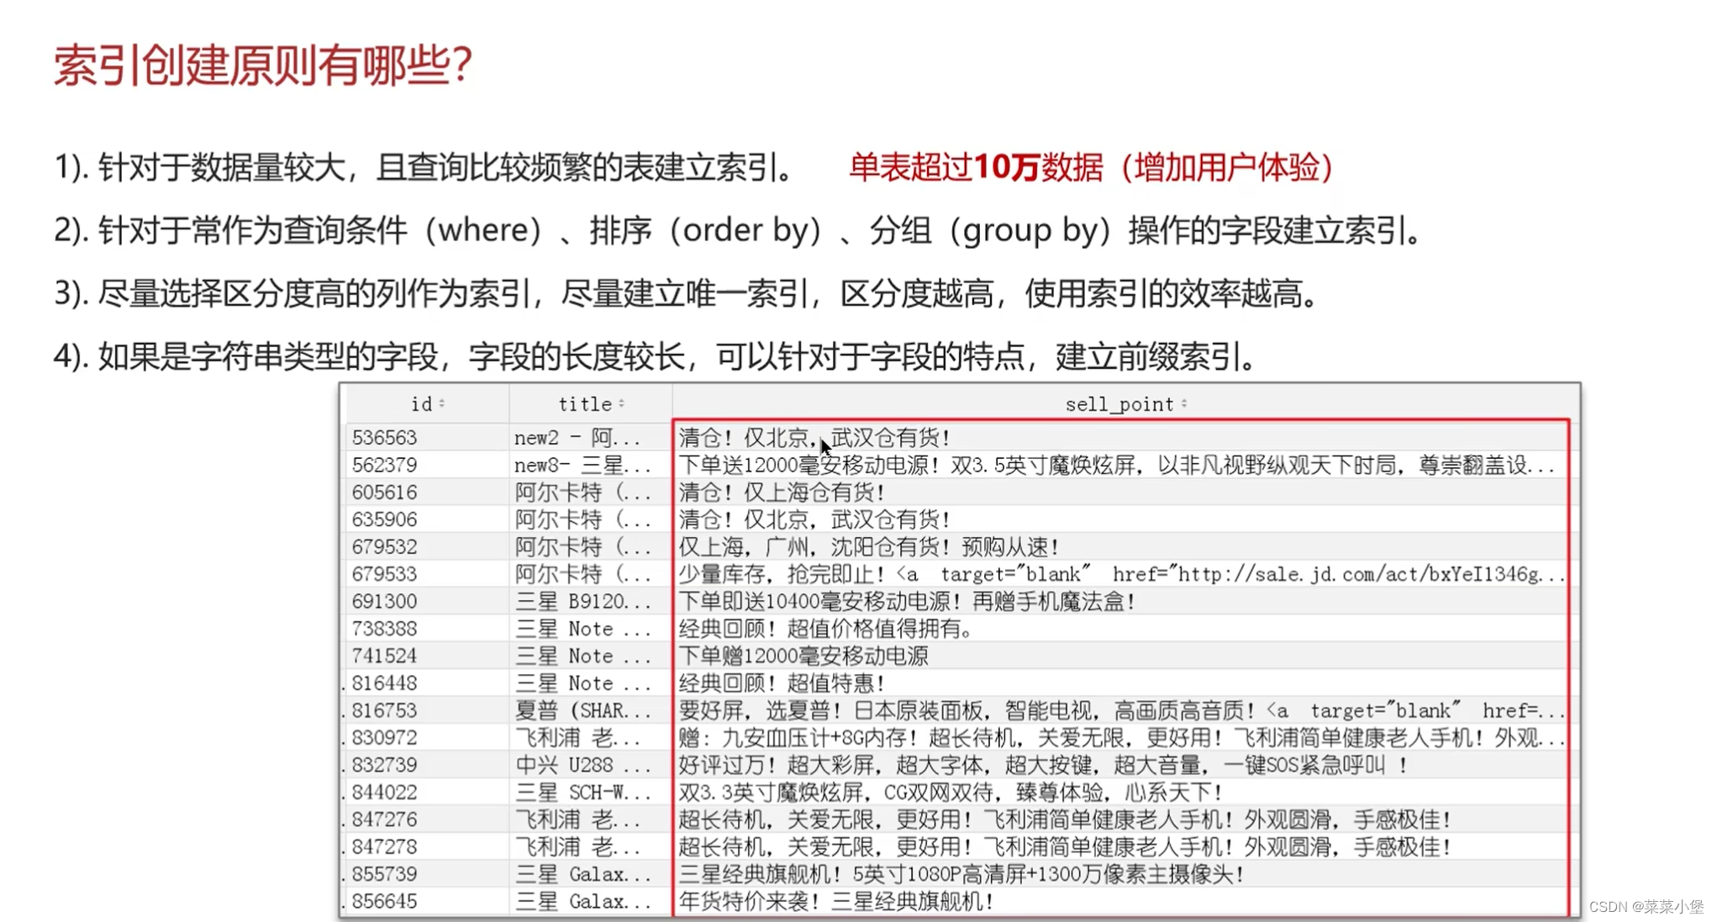Sort by the title column arrow icon
1717x922 pixels.
pos(621,403)
